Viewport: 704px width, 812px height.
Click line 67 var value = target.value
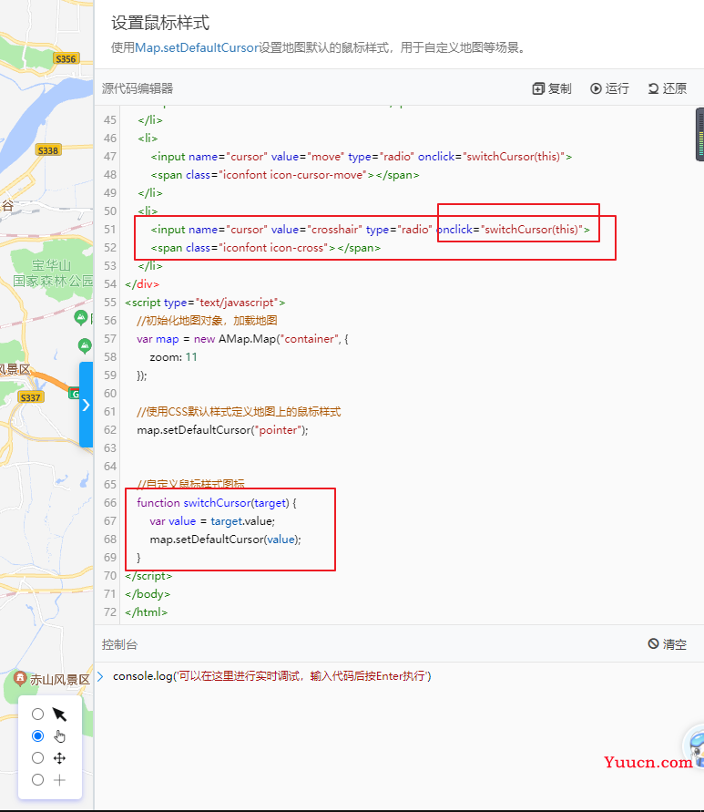212,521
